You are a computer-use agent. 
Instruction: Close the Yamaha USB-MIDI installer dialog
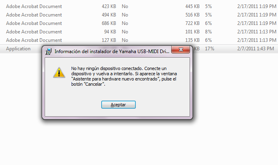[181, 49]
